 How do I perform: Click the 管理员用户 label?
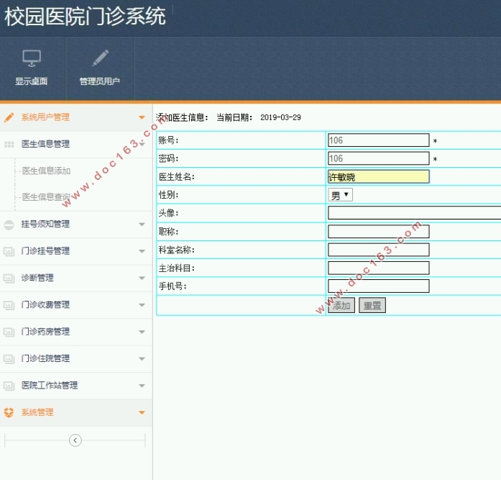coord(100,81)
